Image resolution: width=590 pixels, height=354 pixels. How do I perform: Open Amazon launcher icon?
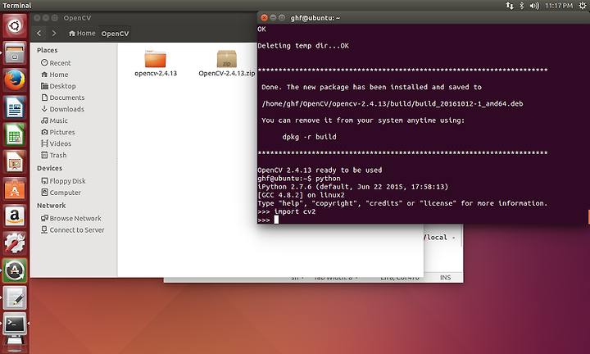click(15, 216)
